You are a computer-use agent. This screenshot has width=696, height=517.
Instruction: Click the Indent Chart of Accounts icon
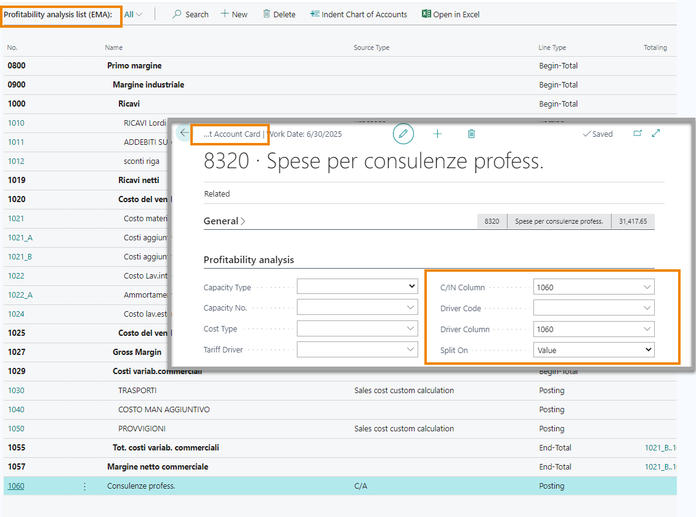coord(315,14)
